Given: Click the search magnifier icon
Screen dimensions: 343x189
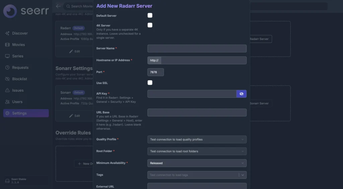Looking at the screenshot, I should point(68,6).
